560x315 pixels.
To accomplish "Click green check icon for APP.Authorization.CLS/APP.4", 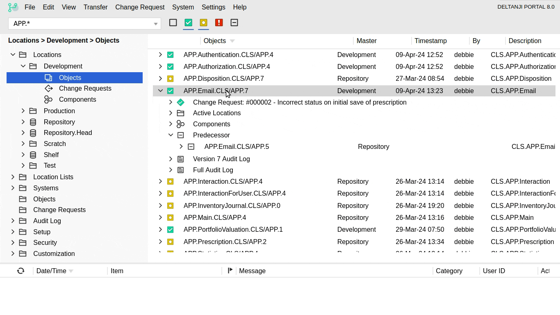I will pyautogui.click(x=170, y=66).
